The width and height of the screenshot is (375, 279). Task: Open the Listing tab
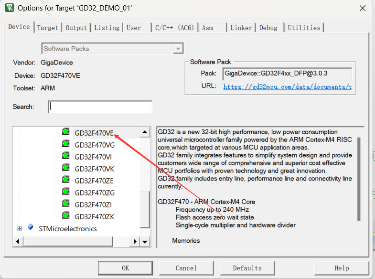(x=107, y=28)
